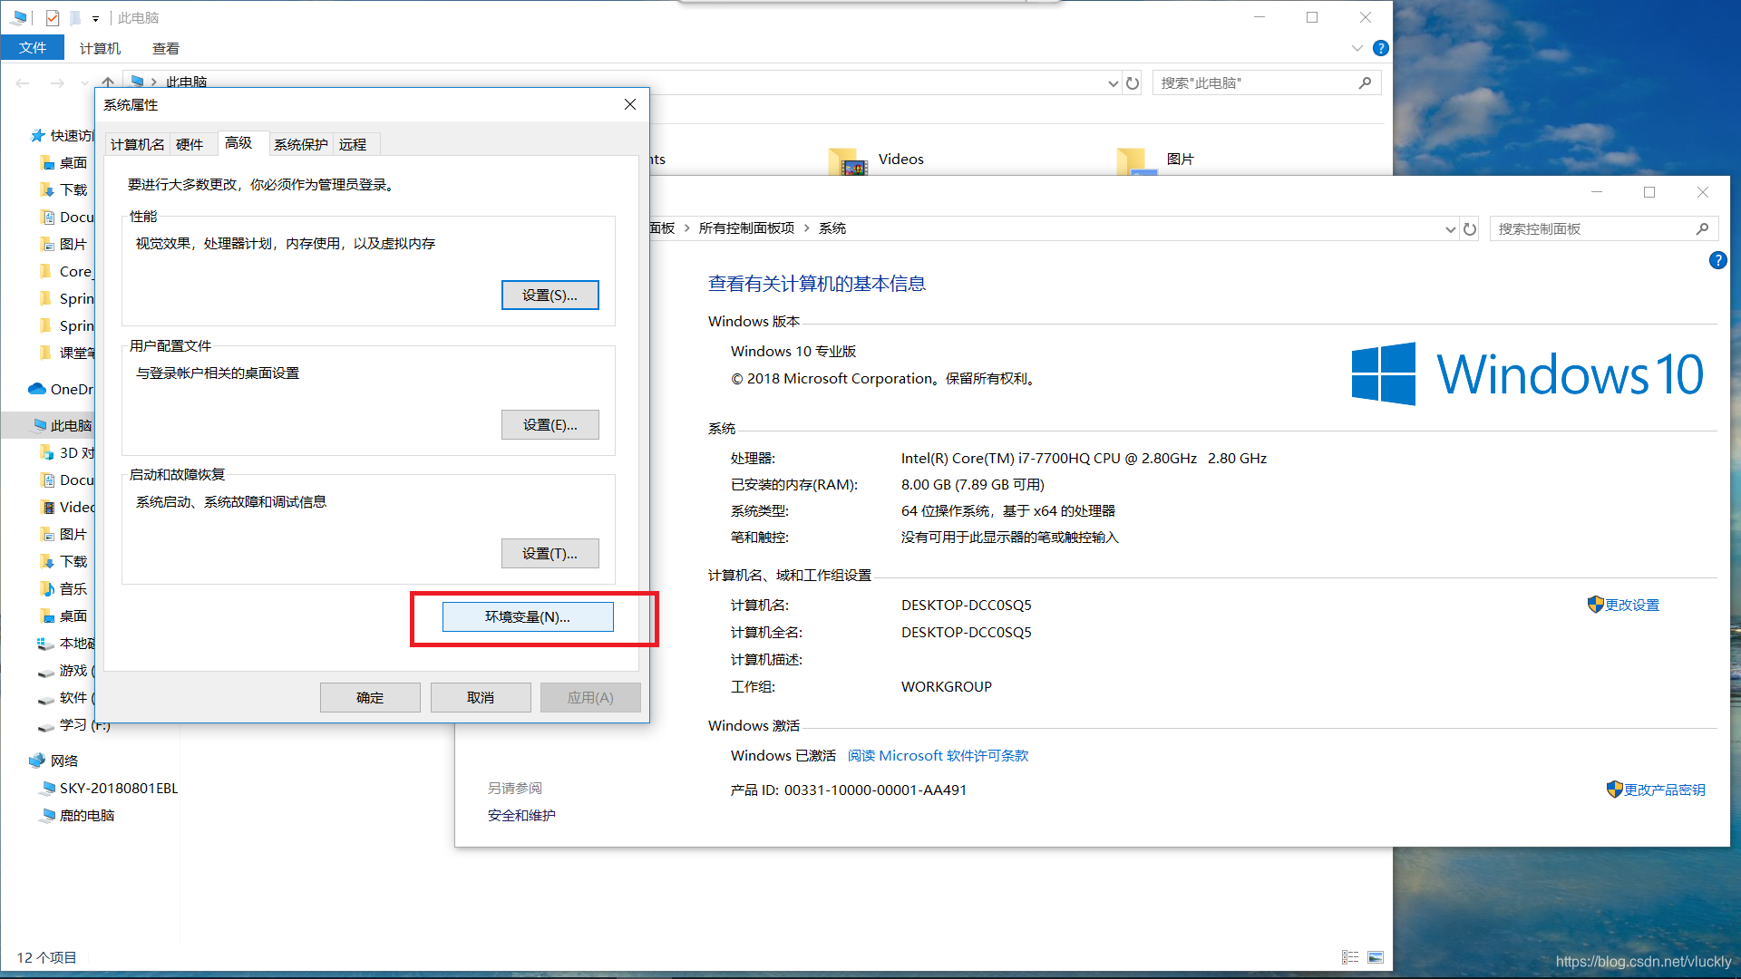Select 桌面 under 快速访问
Screen dimensions: 1741x979
tap(73, 163)
